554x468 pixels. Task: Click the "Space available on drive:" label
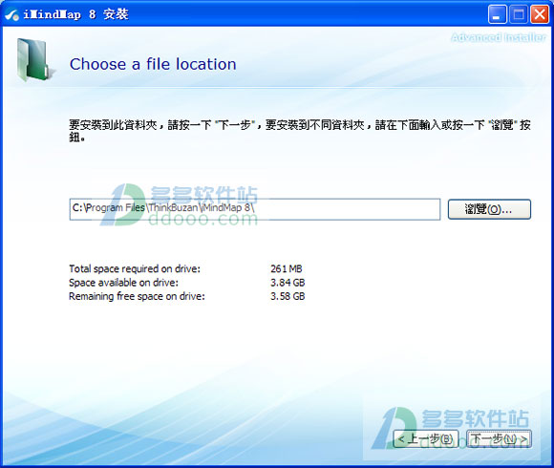[x=123, y=283]
